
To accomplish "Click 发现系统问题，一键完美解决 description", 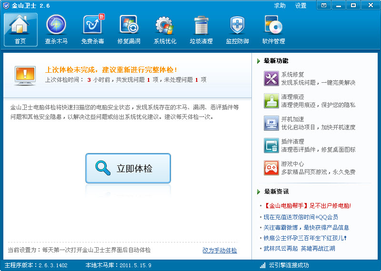I will click(318, 83).
